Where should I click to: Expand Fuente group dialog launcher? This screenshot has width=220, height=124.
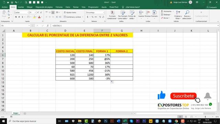43,21
